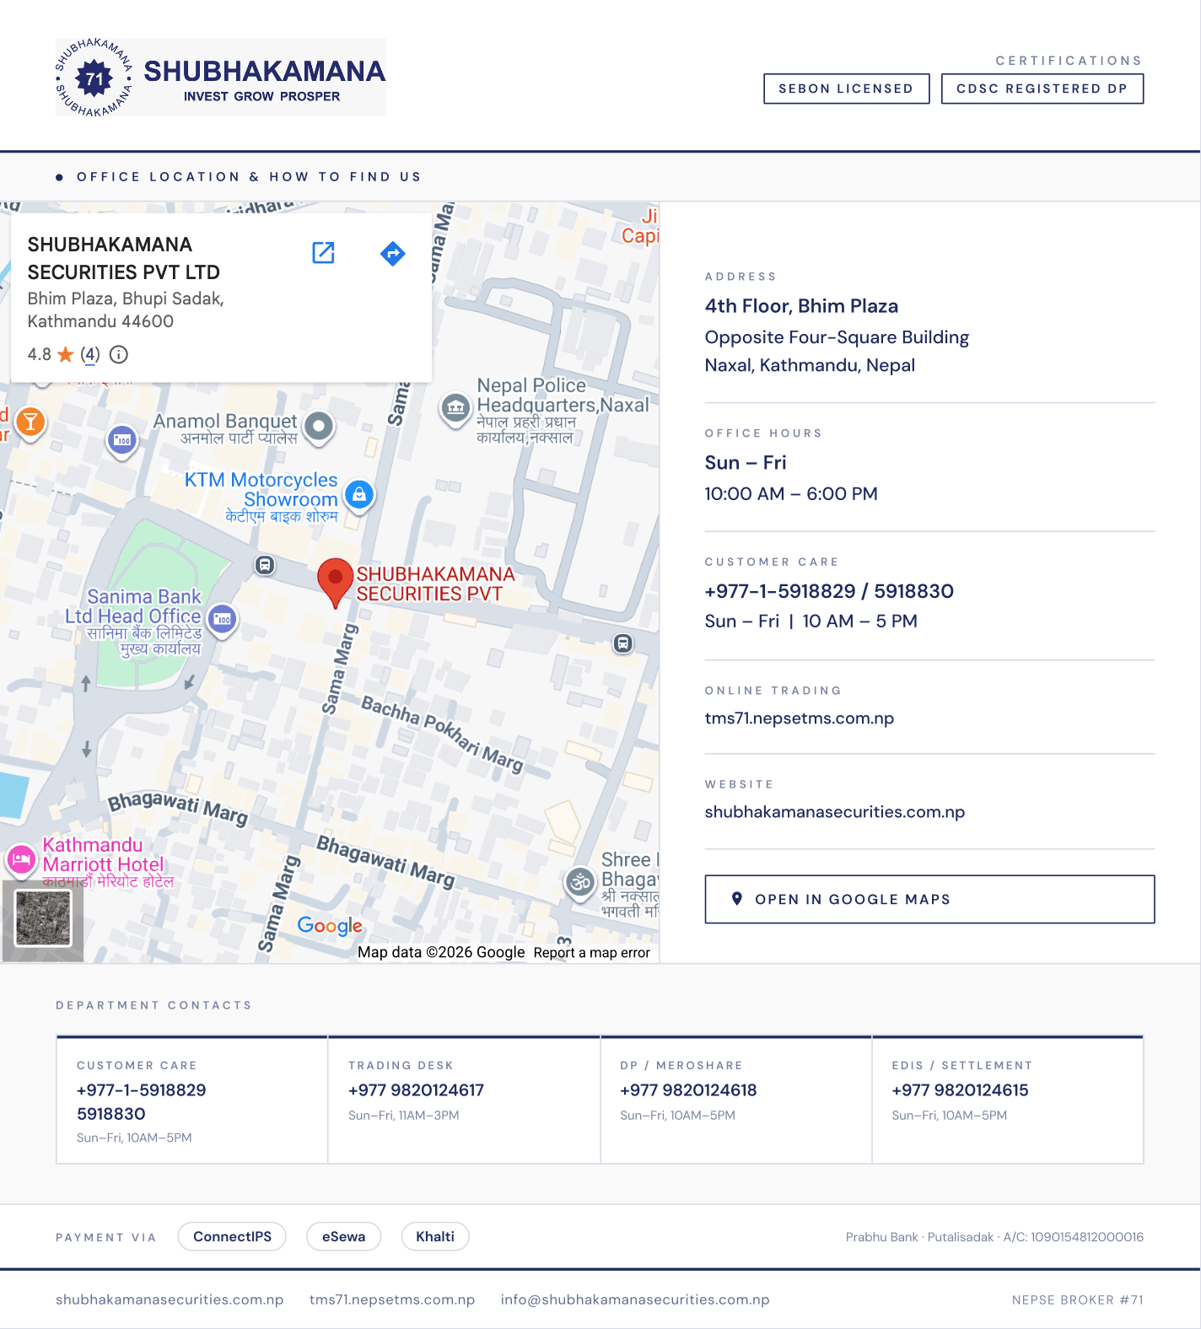Click Map data ©2026 Google text

tap(441, 952)
